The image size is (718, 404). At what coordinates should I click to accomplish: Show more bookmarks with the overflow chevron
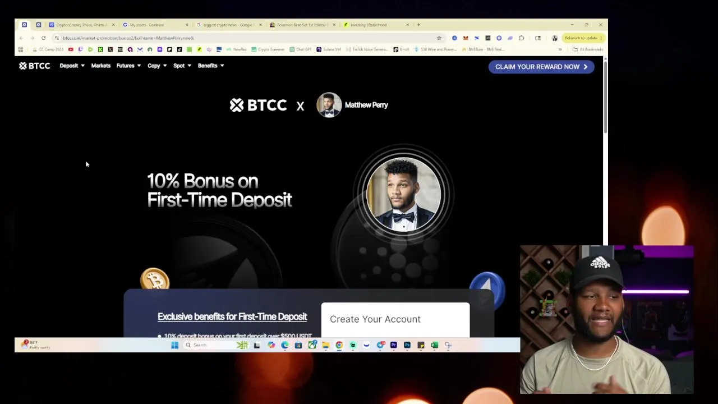click(560, 49)
